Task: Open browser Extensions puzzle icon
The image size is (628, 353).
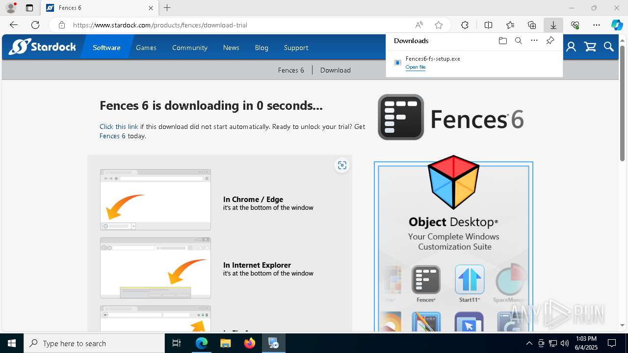Action: pos(465,25)
